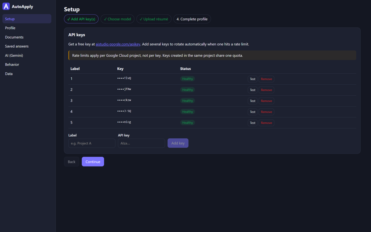Switch to the Behavior sidebar section
Image resolution: width=371 pixels, height=232 pixels.
[27, 64]
